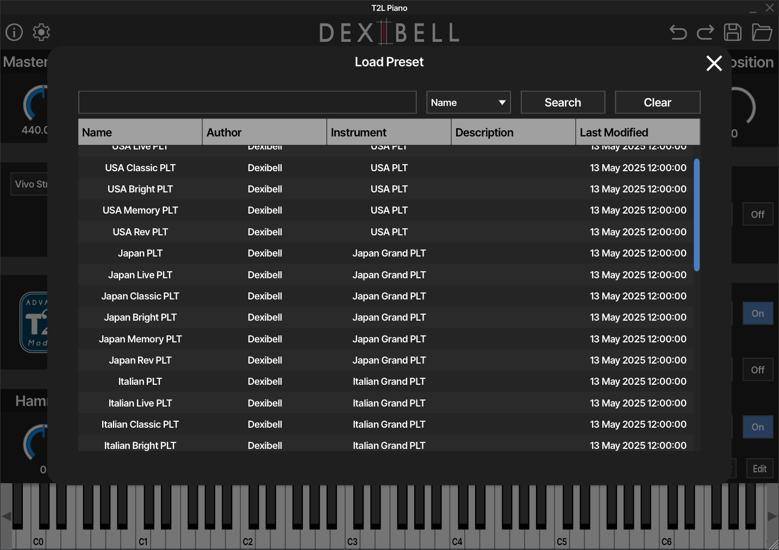The image size is (779, 550).
Task: Open settings with the gear icon
Action: 41,32
